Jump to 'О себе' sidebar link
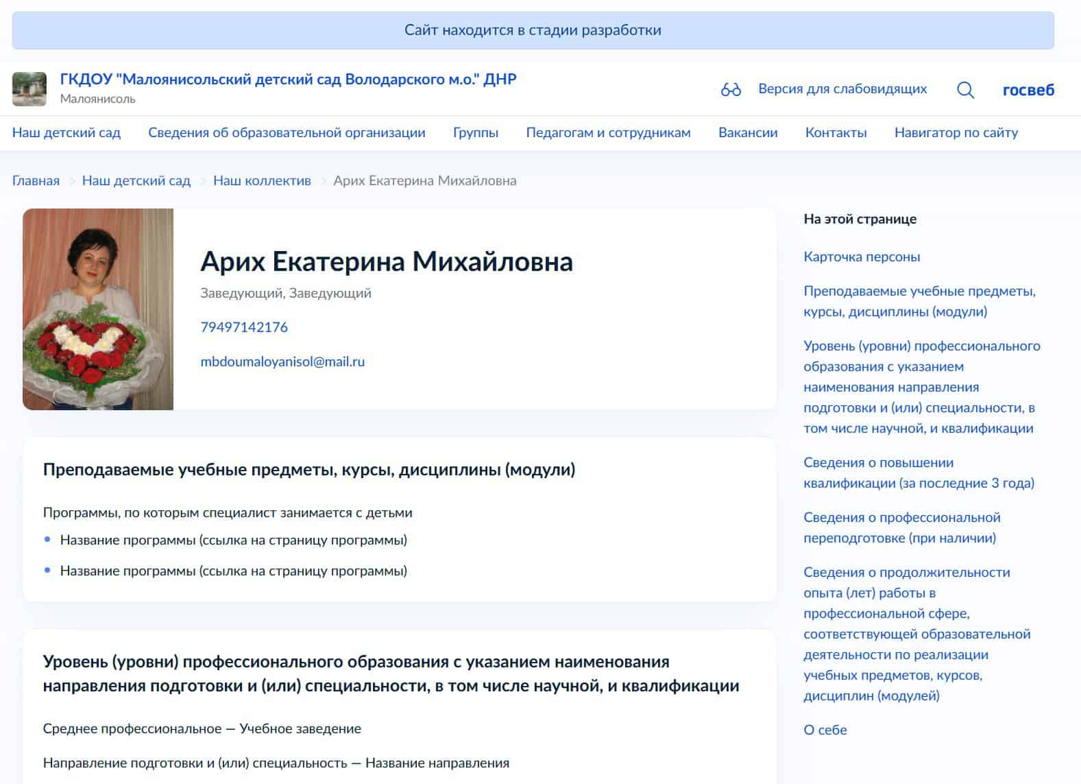The image size is (1081, 784). [825, 730]
